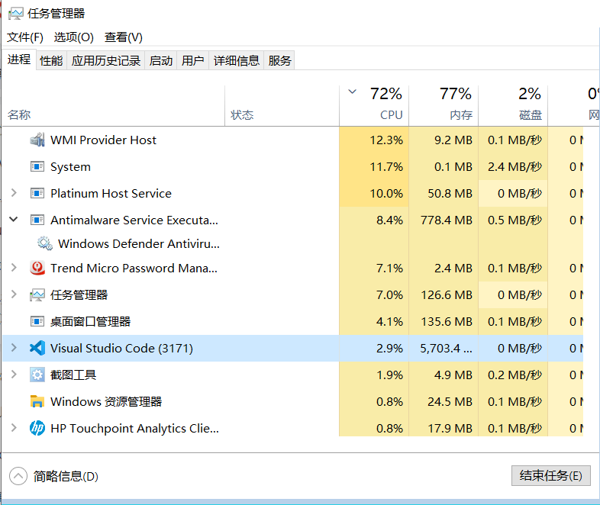Image resolution: width=600 pixels, height=505 pixels.
Task: Click the 12.3% CPU value cell
Action: [x=374, y=140]
